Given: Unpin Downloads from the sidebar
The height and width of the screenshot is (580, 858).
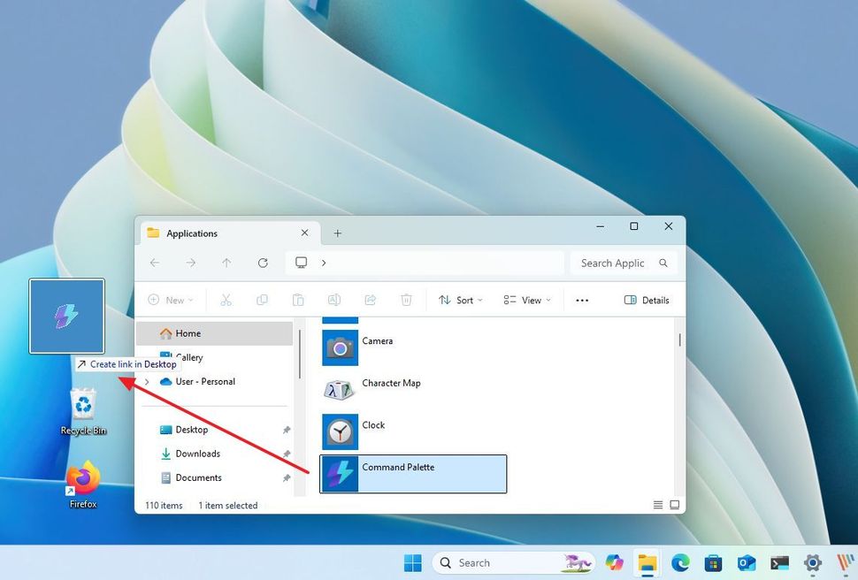Looking at the screenshot, I should point(286,453).
